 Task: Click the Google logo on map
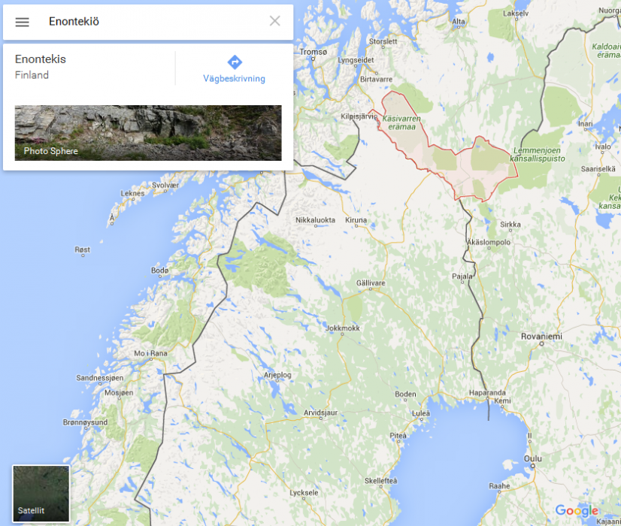[577, 510]
